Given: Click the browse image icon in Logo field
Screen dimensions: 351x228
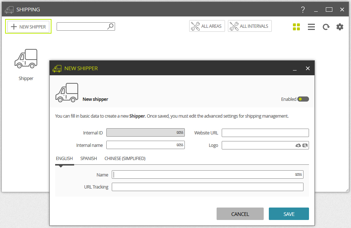Looking at the screenshot, I should click(305, 145).
